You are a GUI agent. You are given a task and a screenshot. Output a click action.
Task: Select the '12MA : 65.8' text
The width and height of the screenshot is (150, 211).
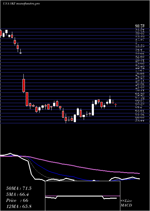tap(19, 206)
